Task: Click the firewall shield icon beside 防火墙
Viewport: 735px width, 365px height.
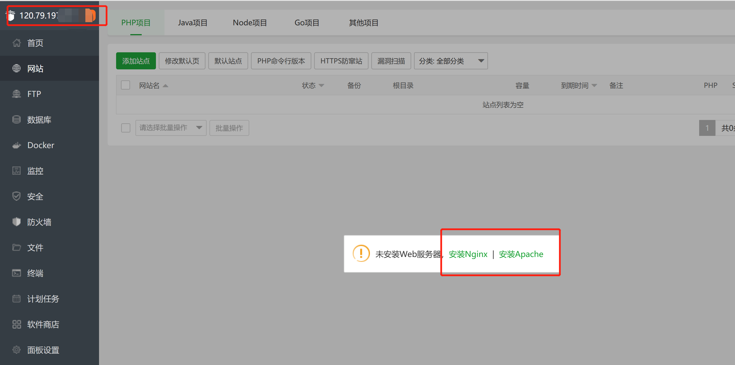Action: [x=17, y=222]
